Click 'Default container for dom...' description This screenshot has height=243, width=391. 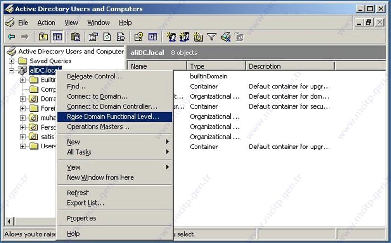click(289, 96)
